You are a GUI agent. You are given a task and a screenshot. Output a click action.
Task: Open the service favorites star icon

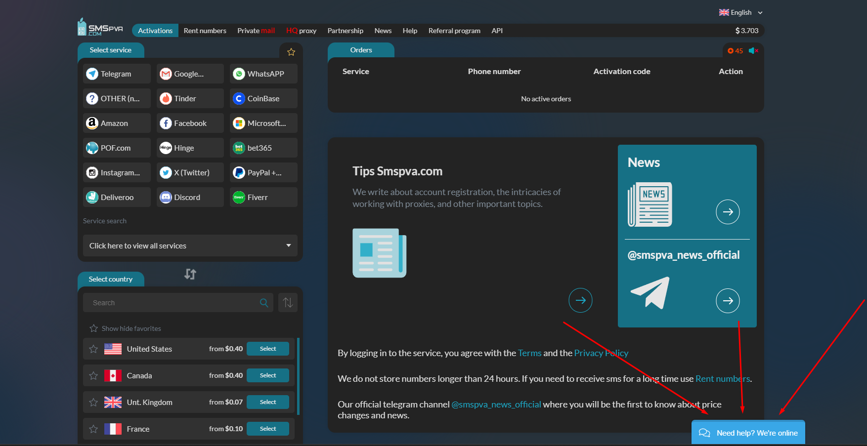tap(291, 52)
